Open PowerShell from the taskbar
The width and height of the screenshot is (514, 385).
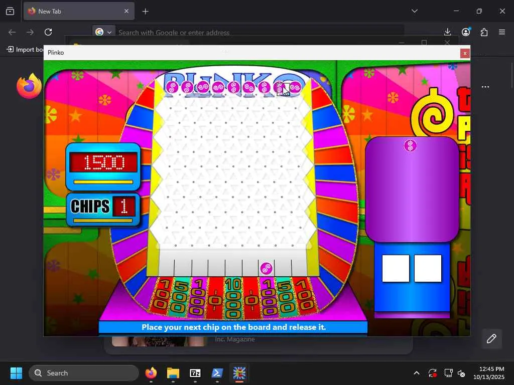coord(217,373)
